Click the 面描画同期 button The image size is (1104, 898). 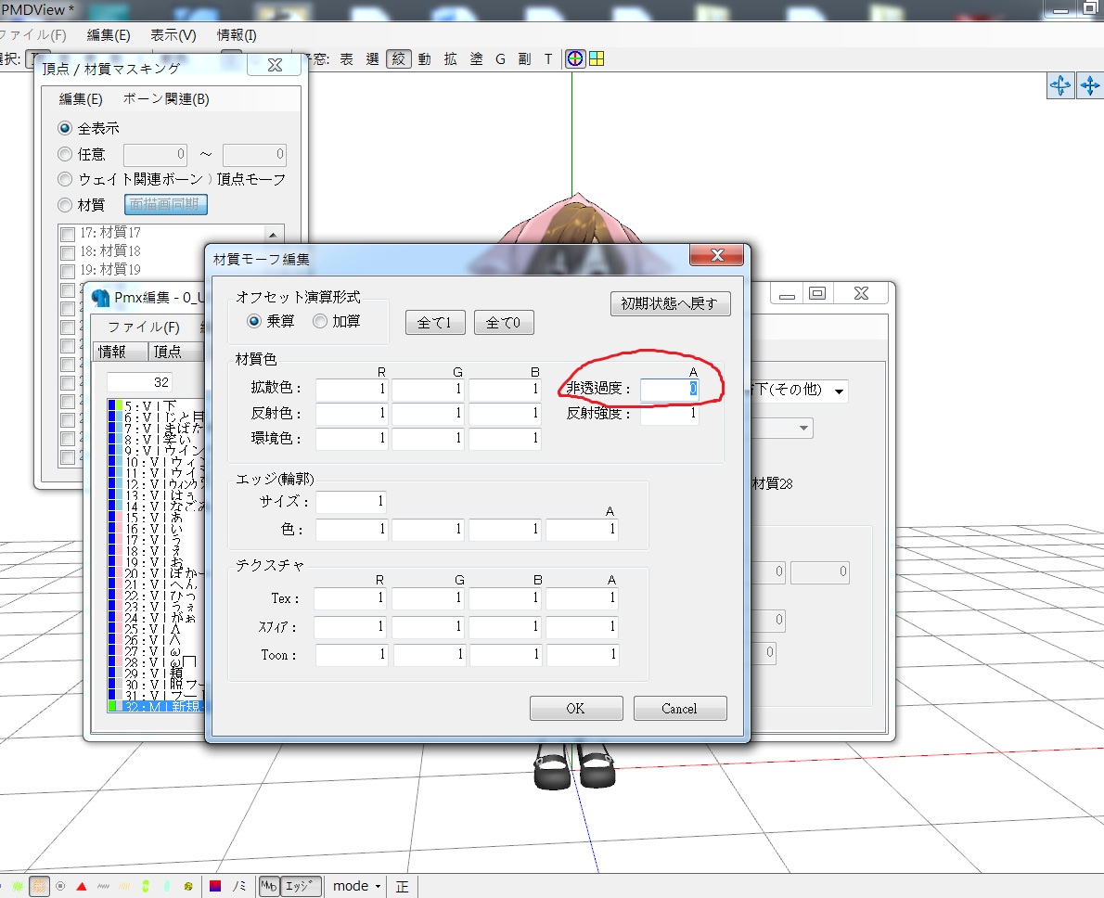pos(165,205)
